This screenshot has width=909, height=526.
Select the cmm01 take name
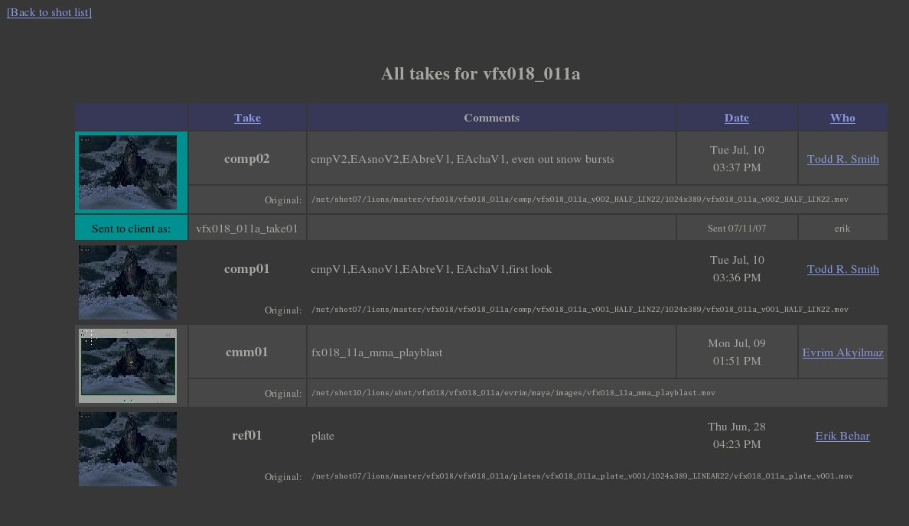click(246, 352)
